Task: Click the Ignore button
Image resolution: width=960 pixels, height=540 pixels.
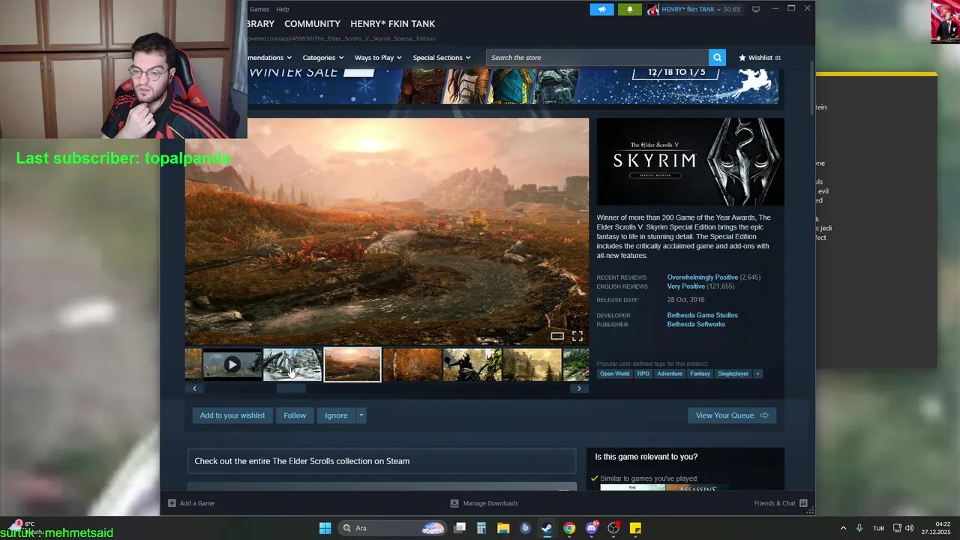Action: click(336, 415)
